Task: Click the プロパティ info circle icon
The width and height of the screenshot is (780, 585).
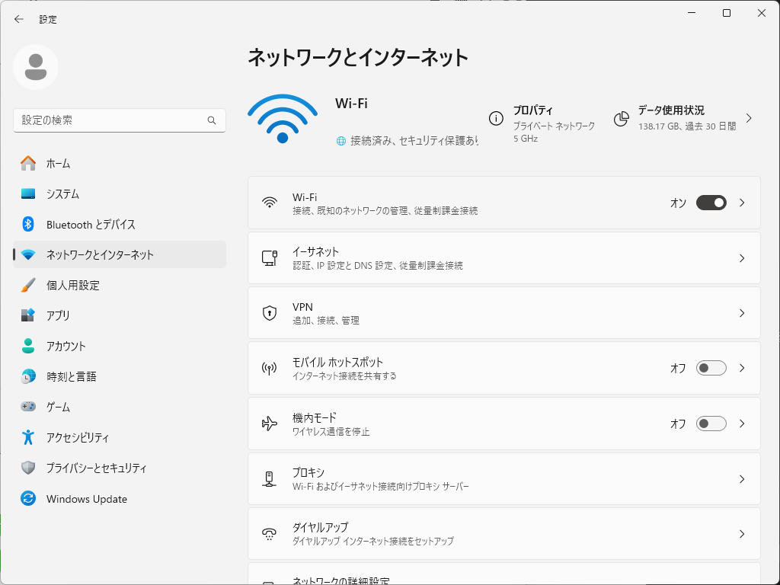Action: pyautogui.click(x=496, y=118)
